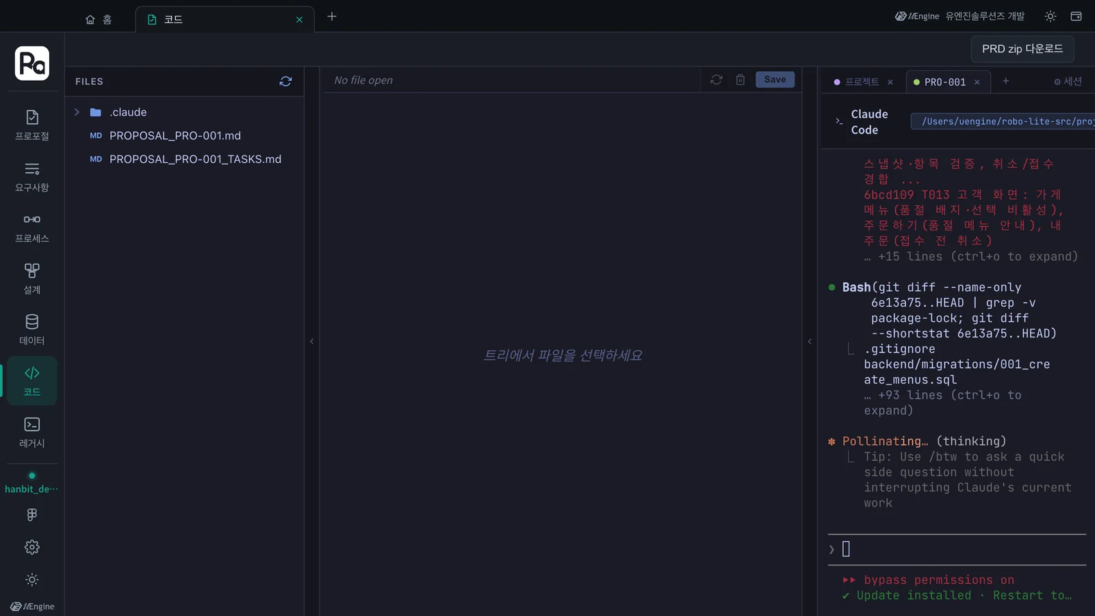This screenshot has width=1095, height=616.
Task: Refresh the FILES tree
Action: point(285,81)
